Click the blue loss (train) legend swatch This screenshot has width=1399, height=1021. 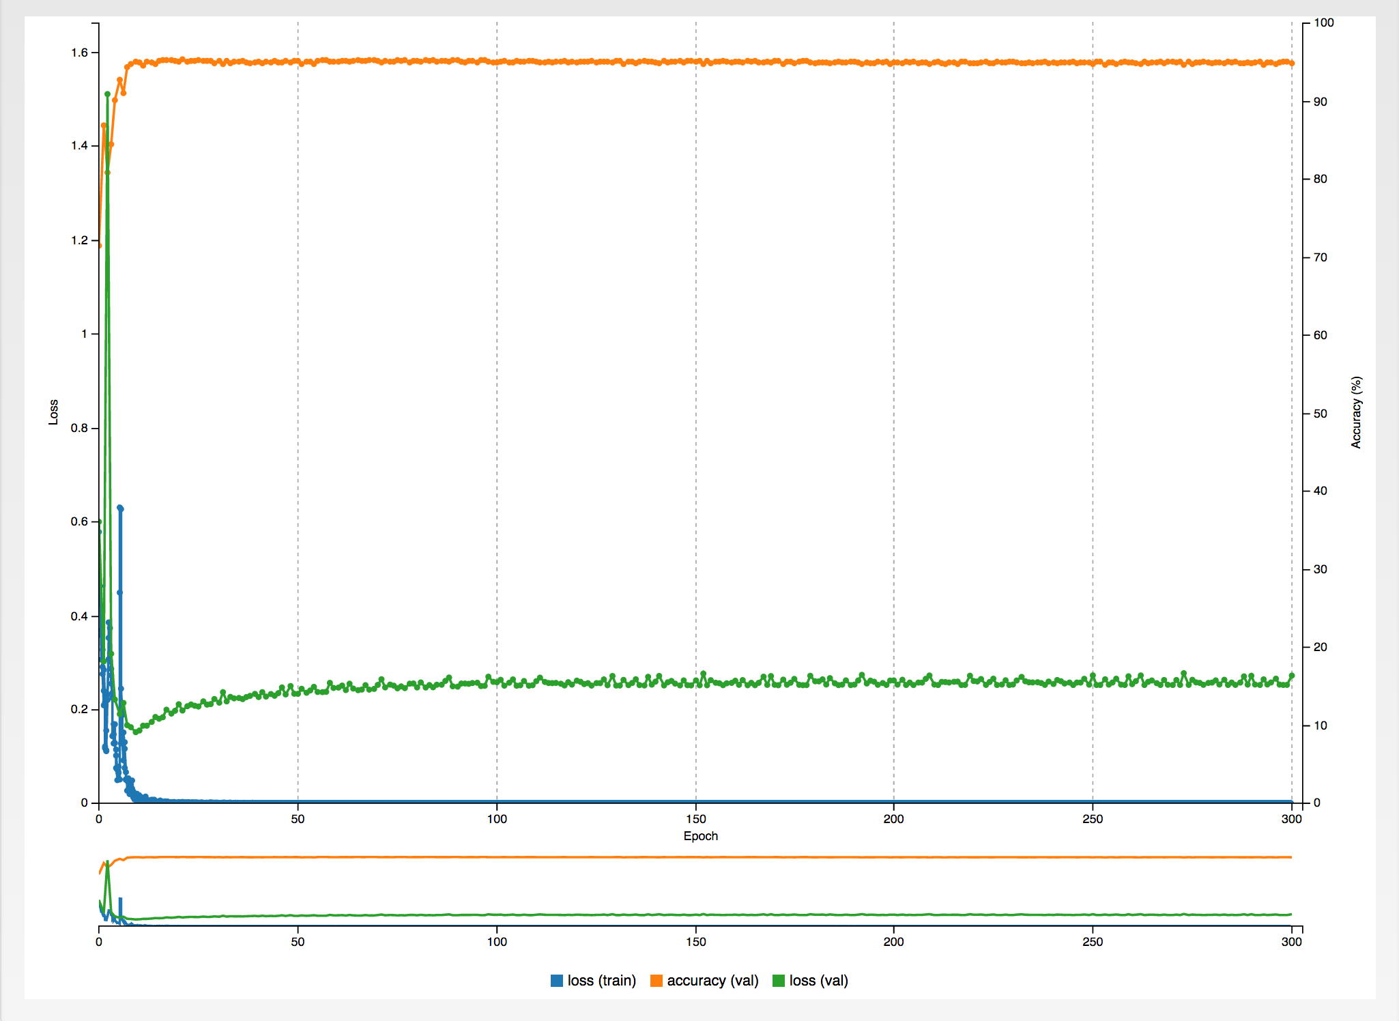coord(557,981)
